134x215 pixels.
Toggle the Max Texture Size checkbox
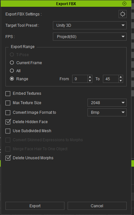pyautogui.click(x=8, y=103)
